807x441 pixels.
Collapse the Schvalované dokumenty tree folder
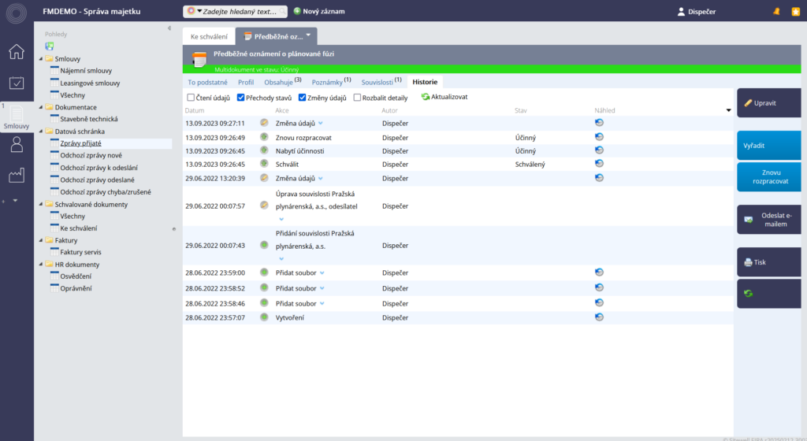tap(41, 204)
